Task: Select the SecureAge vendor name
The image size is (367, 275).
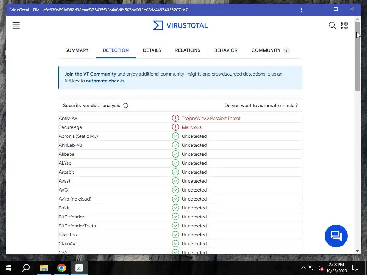Action: (x=70, y=127)
